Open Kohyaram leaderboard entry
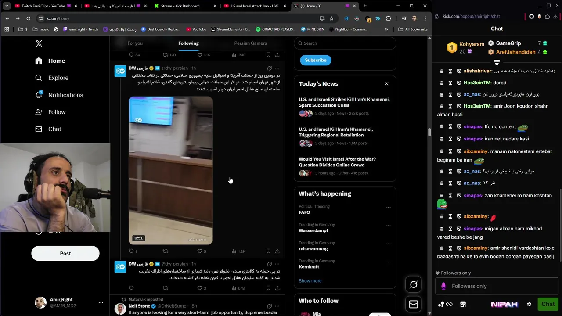562x316 pixels. pos(465,47)
